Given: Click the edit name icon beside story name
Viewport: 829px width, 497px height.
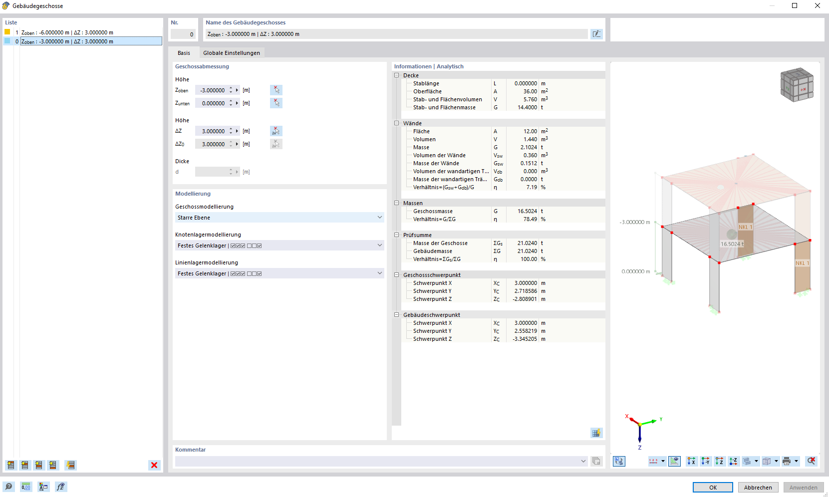Looking at the screenshot, I should click(x=596, y=34).
